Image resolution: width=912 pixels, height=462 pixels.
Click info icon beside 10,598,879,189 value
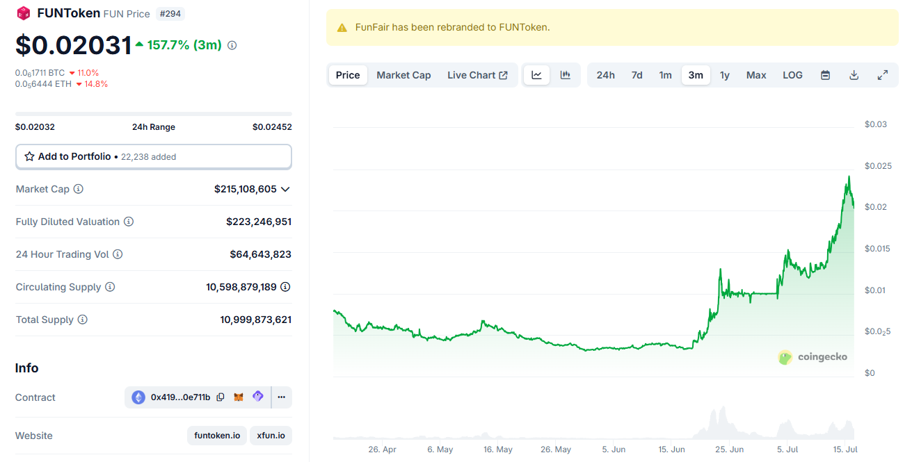click(285, 287)
